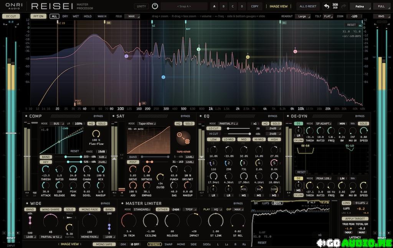Open the FULL view size dropdown
The height and width of the screenshot is (248, 393).
382,6
